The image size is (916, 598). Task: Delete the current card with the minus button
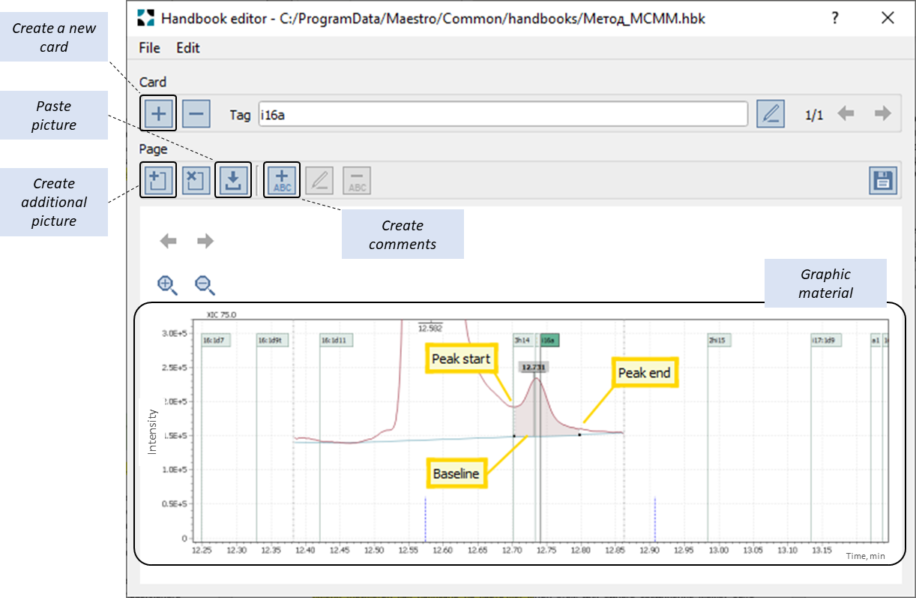click(x=196, y=114)
